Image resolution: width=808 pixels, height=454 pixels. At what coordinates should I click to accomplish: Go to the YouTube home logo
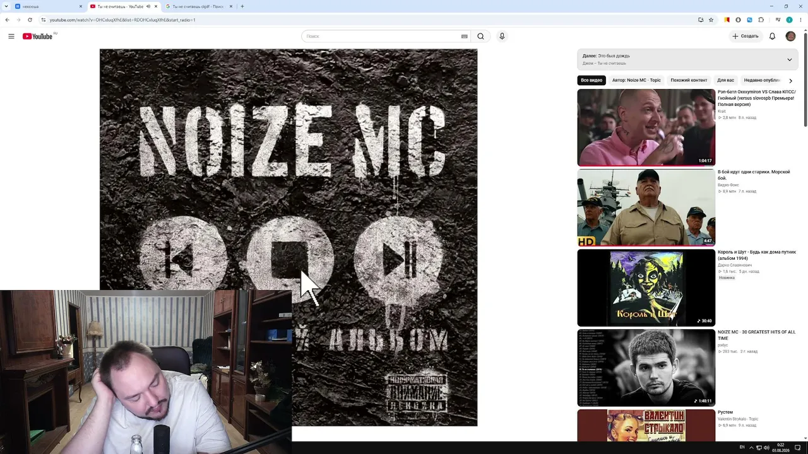(x=38, y=37)
